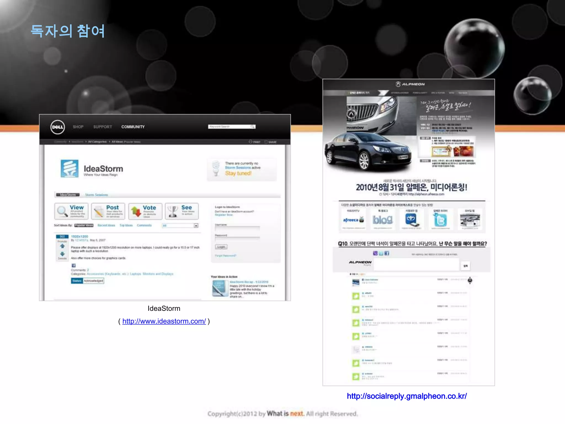This screenshot has width=565, height=424.
Task: Click the Alpheon reply text box
Action: [x=417, y=264]
